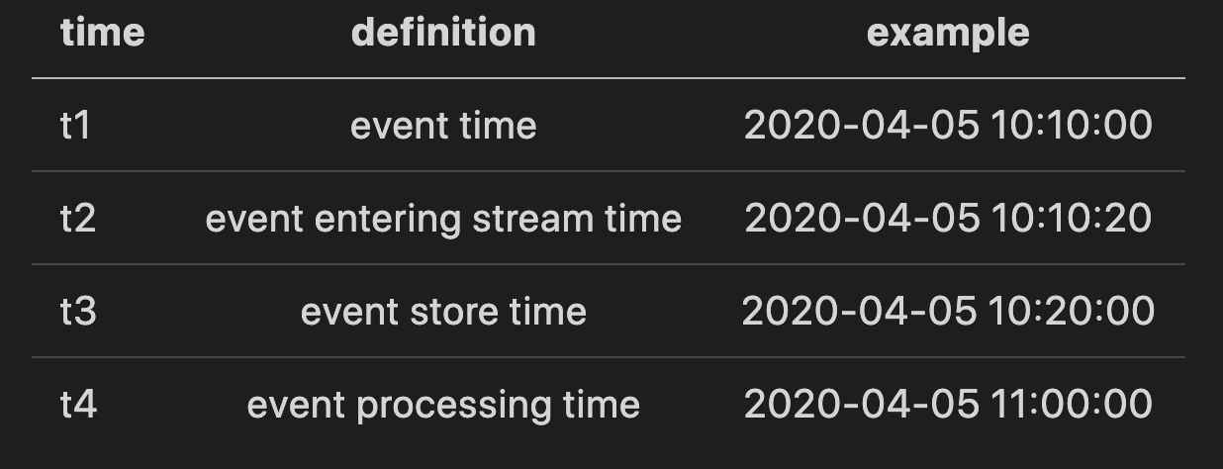Click the 11:00:00 time value in the t4 row
Viewport: 1223px width, 469px height.
[1072, 405]
